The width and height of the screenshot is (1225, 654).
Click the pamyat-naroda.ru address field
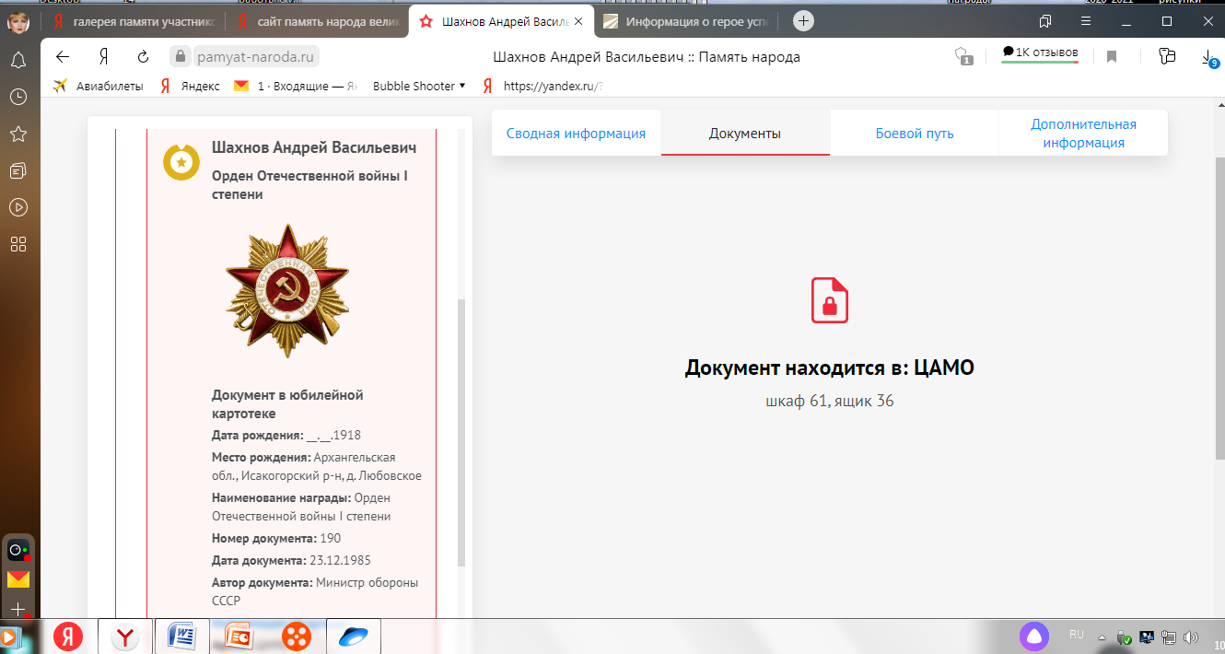[x=256, y=57]
